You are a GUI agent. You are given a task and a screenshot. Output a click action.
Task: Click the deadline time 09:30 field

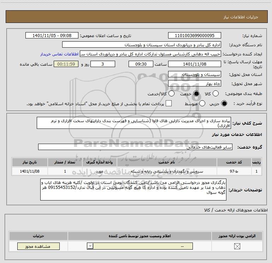[x=141, y=64]
